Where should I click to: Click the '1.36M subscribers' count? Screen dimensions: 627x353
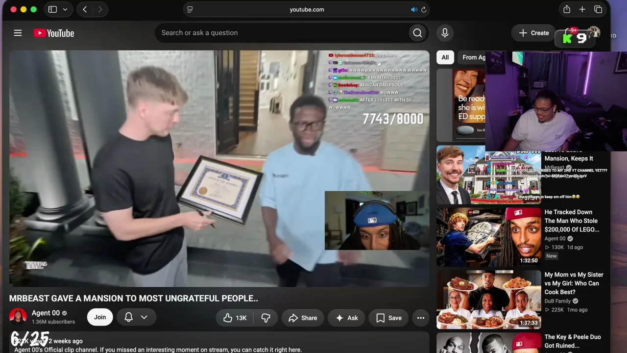(53, 322)
